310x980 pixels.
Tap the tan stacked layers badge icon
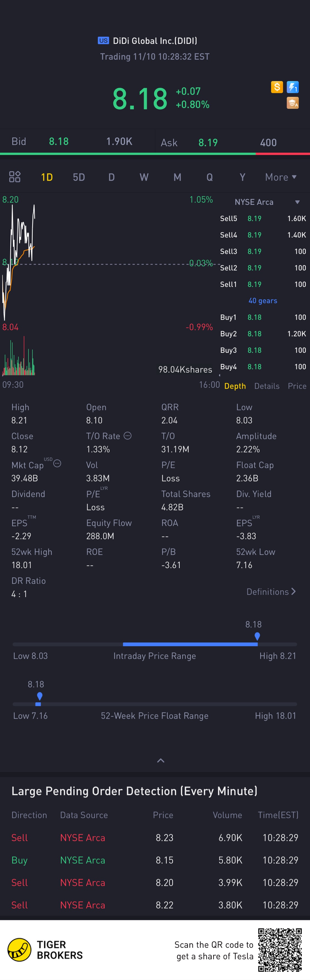coord(293,103)
